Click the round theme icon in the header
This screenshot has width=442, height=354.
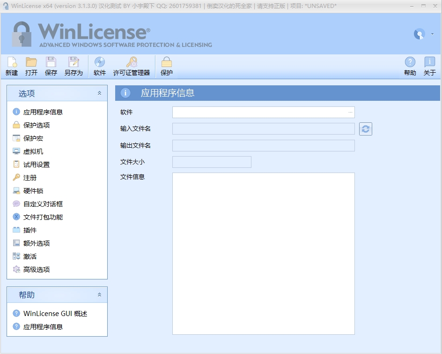point(419,34)
